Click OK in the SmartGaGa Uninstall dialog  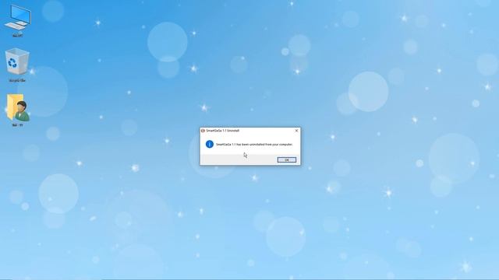click(286, 159)
